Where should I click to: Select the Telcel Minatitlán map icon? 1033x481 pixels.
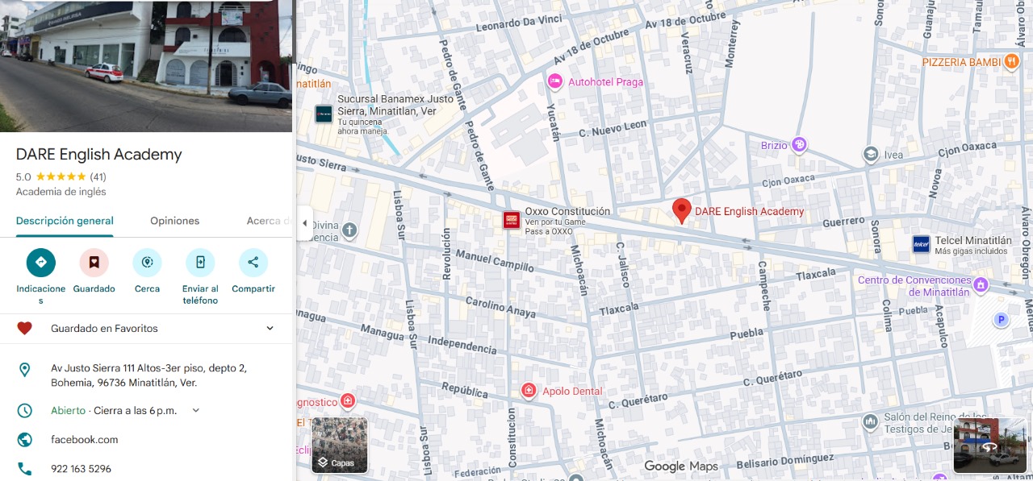pos(921,244)
